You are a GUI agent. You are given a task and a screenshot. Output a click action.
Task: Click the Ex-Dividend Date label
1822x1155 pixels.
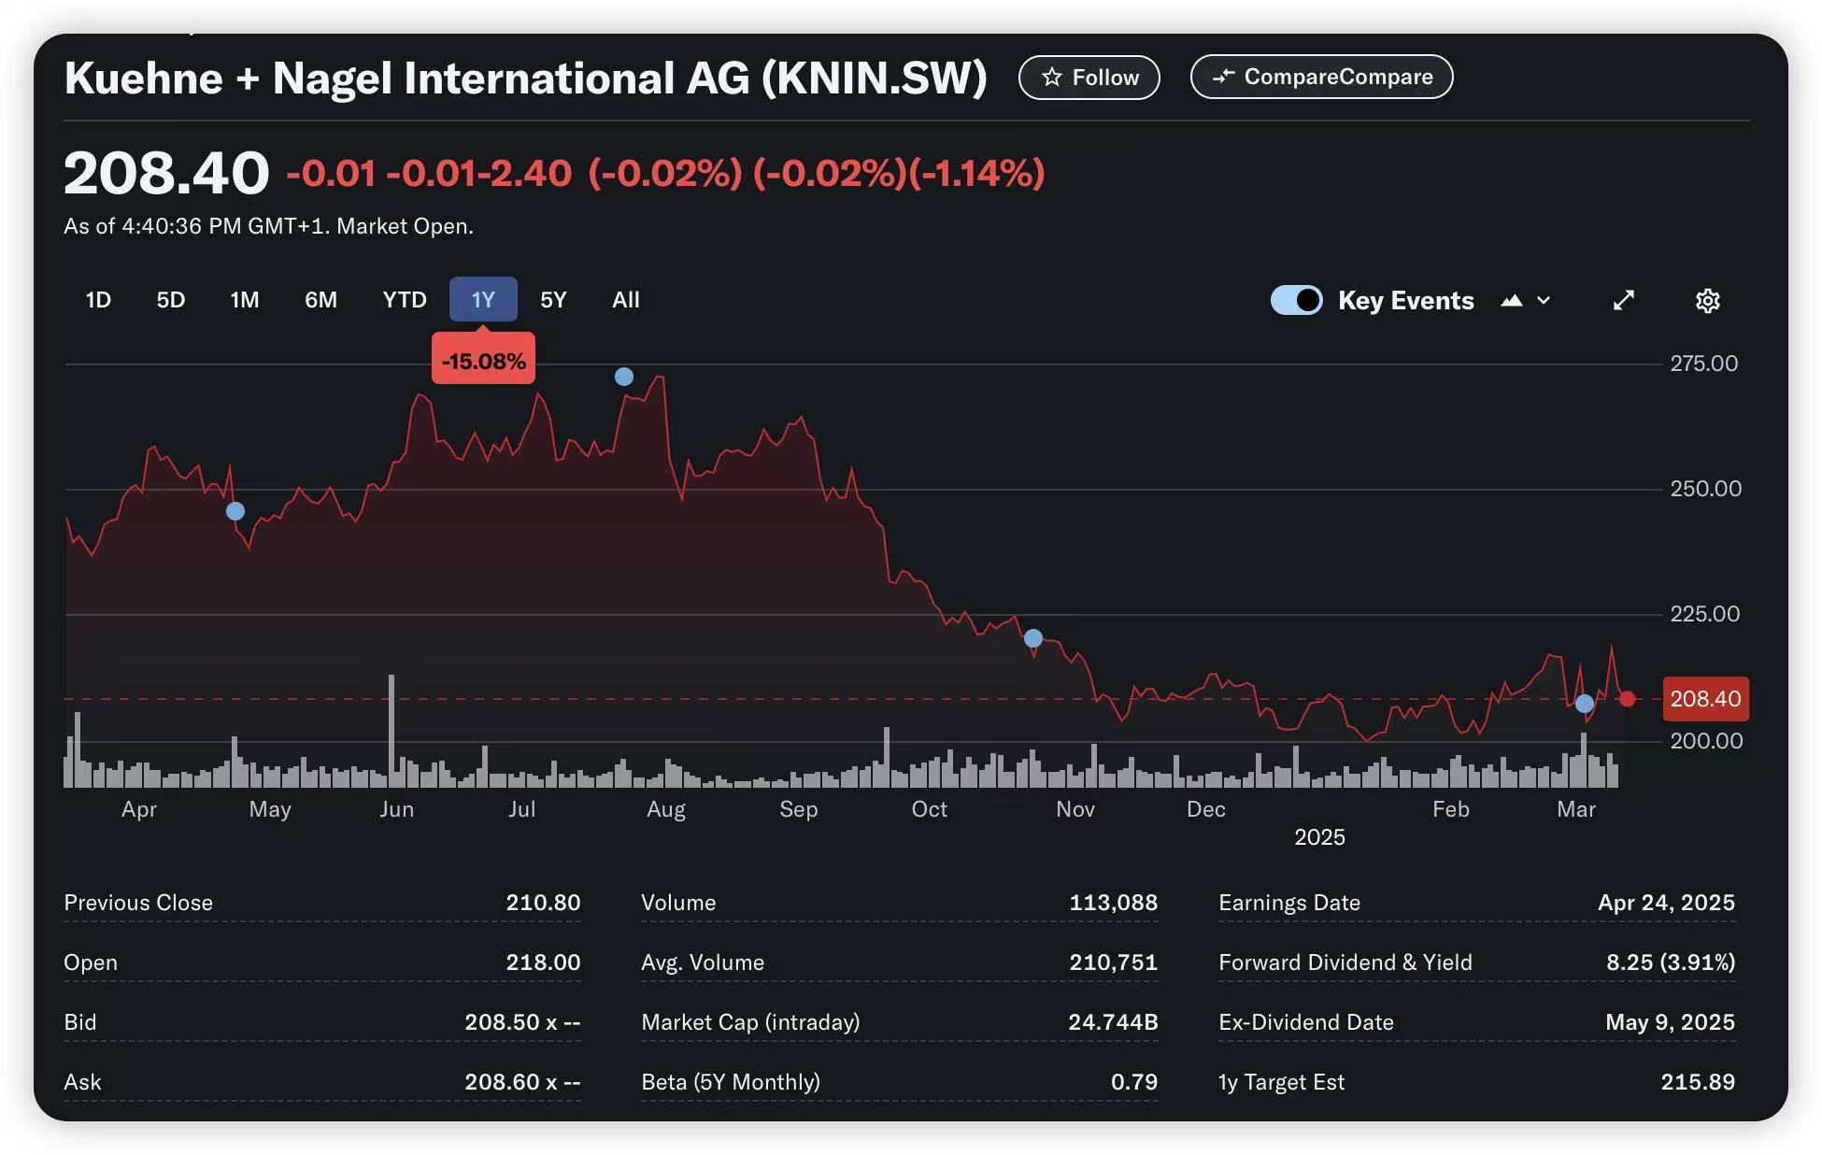pos(1306,1022)
